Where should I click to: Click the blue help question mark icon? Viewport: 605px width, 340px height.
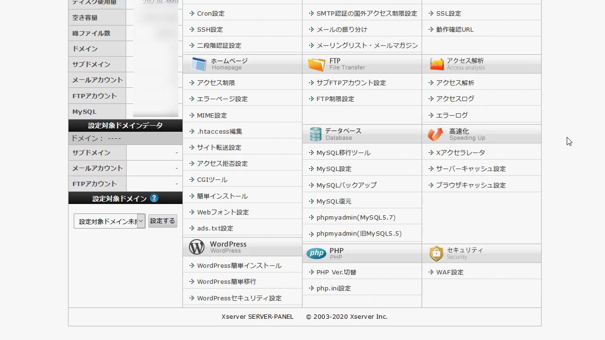[x=154, y=198]
